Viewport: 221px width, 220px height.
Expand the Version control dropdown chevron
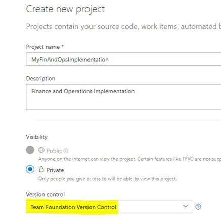click(186, 206)
